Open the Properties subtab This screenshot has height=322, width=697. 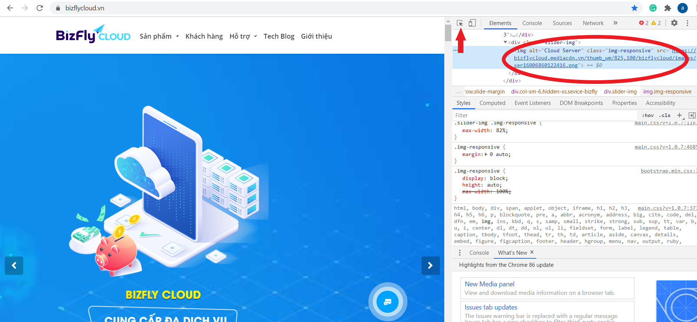(x=624, y=103)
